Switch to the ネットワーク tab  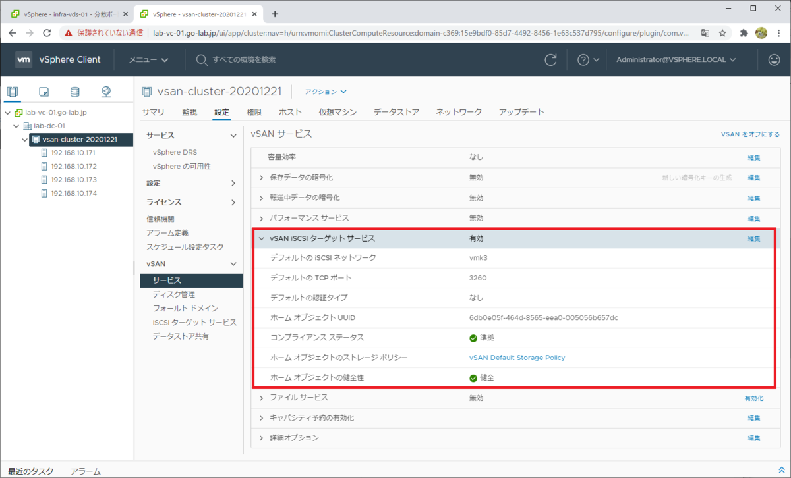click(459, 112)
